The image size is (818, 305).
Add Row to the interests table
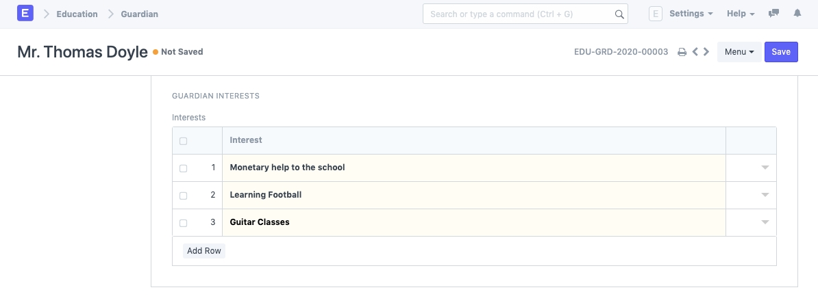click(x=204, y=251)
